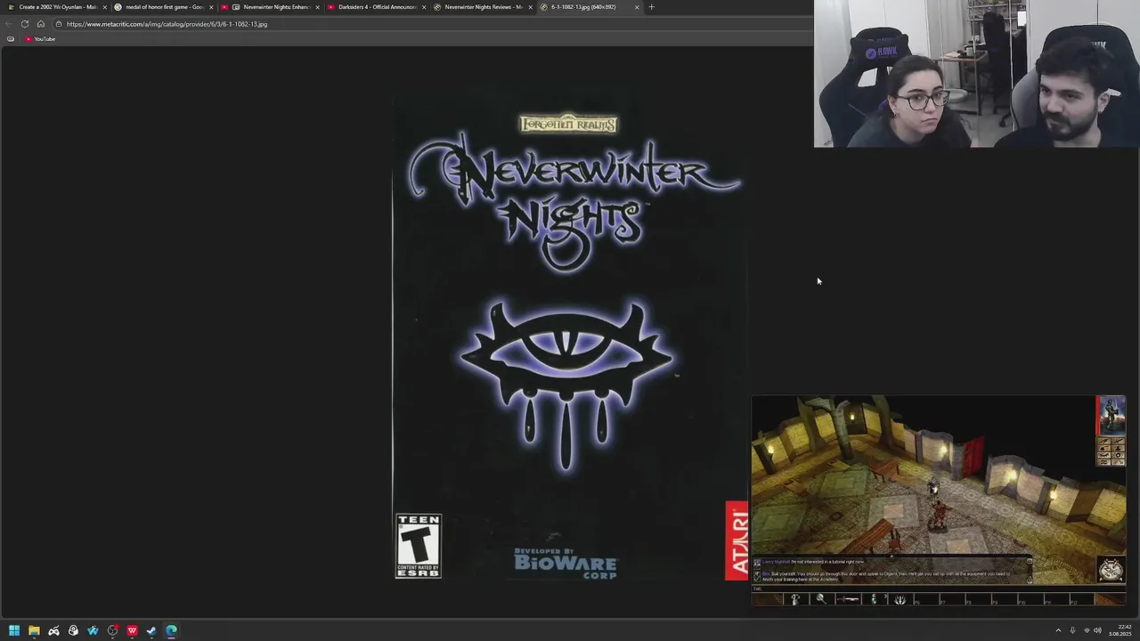Reload the current page
This screenshot has height=641, width=1140.
25,24
